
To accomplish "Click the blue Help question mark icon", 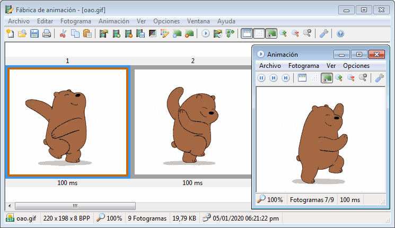I will tap(340, 33).
